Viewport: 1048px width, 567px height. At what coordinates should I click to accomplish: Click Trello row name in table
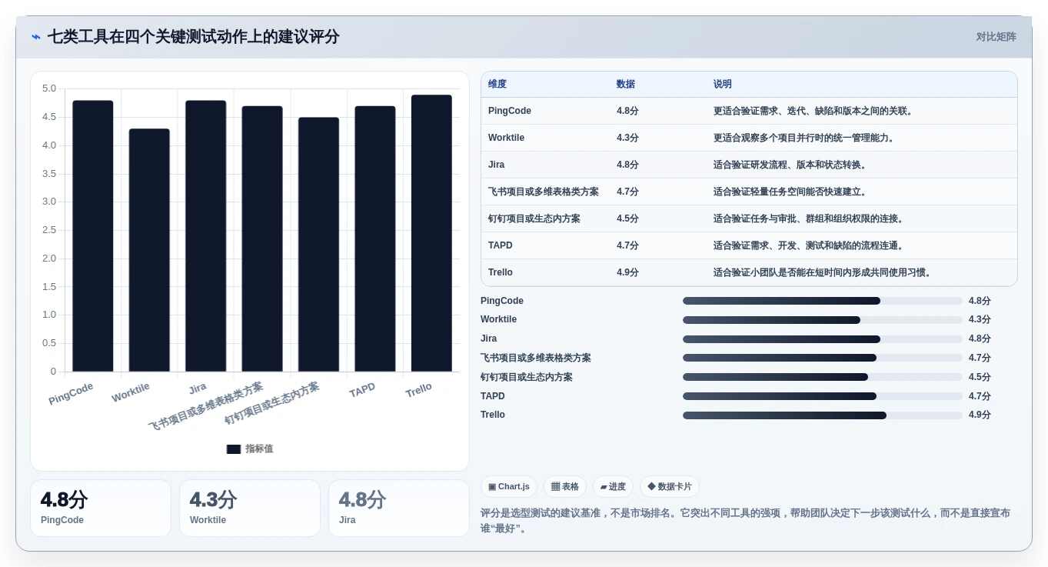pos(501,272)
